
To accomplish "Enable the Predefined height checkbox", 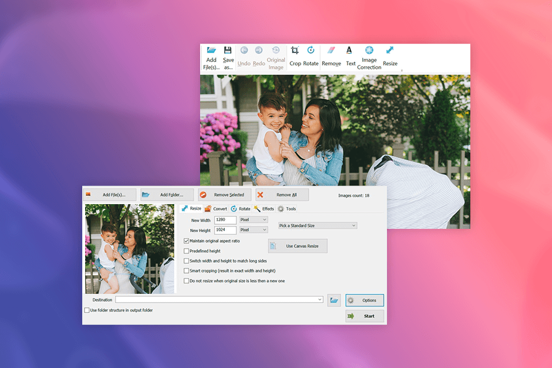I will 186,251.
